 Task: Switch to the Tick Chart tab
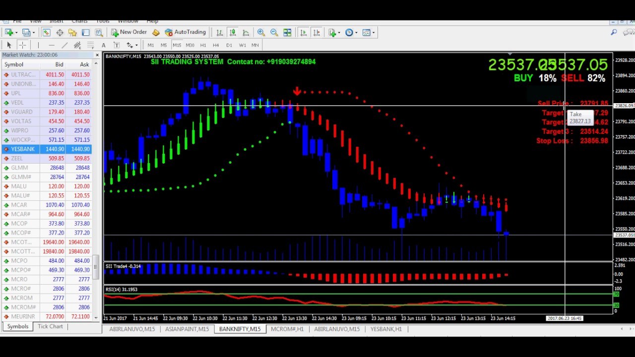point(50,326)
